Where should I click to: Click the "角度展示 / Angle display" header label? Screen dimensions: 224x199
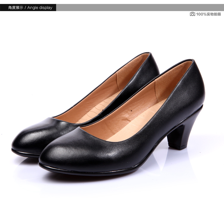click(30, 7)
